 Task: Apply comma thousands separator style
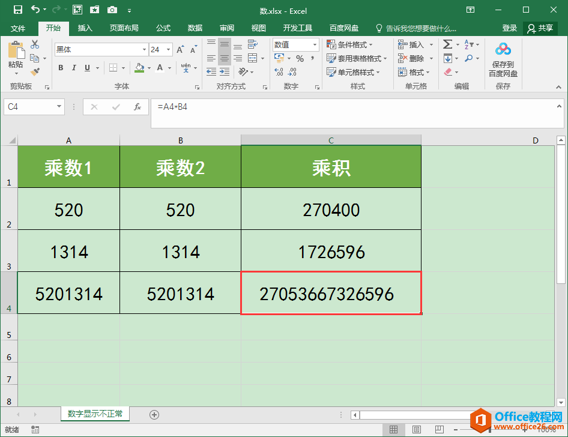point(312,58)
